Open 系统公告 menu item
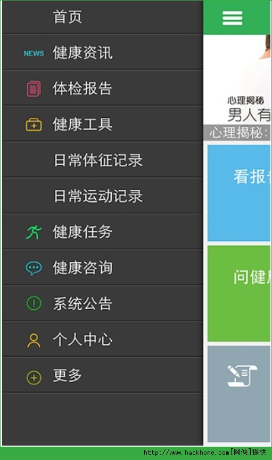 (x=103, y=303)
